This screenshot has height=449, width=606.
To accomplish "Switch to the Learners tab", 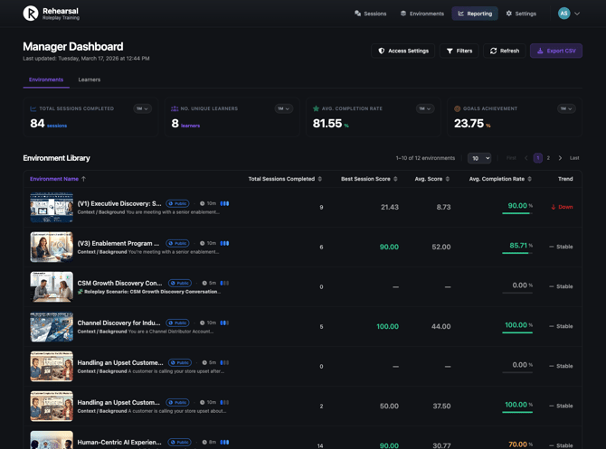I will pyautogui.click(x=90, y=80).
